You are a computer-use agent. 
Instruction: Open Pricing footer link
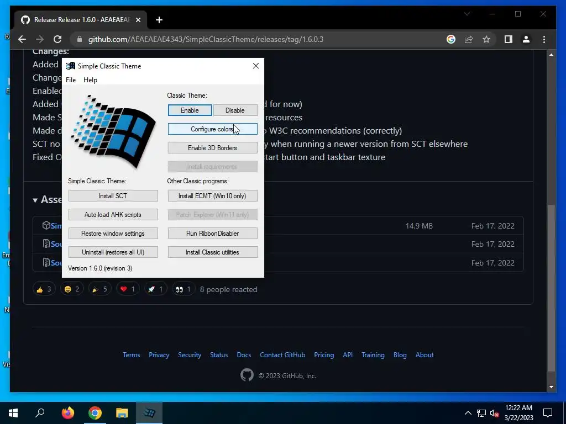pos(324,355)
